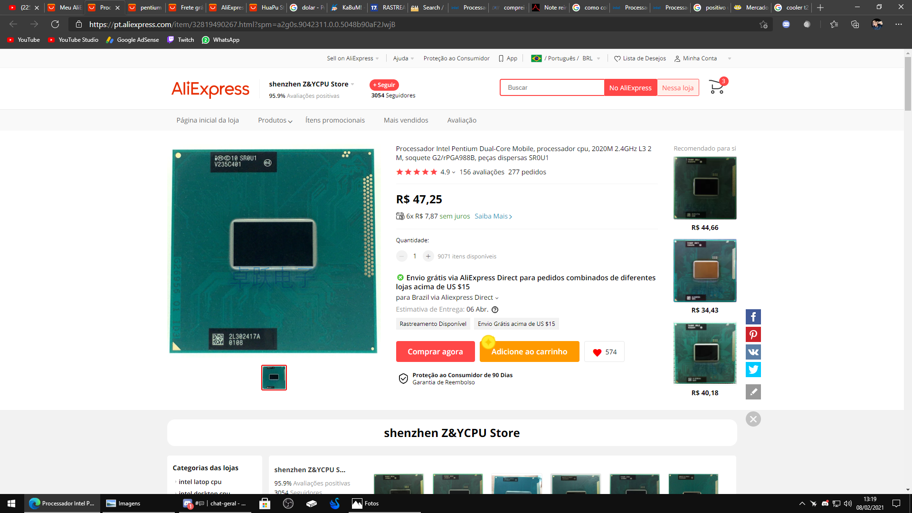Expand Sell on AliExpress dropdown
The width and height of the screenshot is (912, 513).
click(x=353, y=58)
